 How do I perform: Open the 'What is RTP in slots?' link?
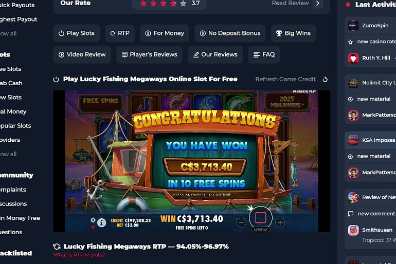79,255
